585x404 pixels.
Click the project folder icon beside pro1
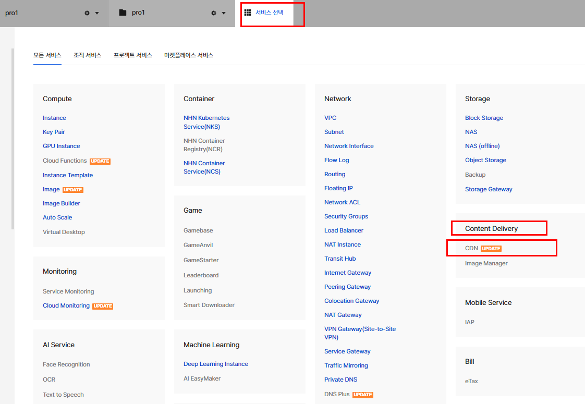pos(123,13)
